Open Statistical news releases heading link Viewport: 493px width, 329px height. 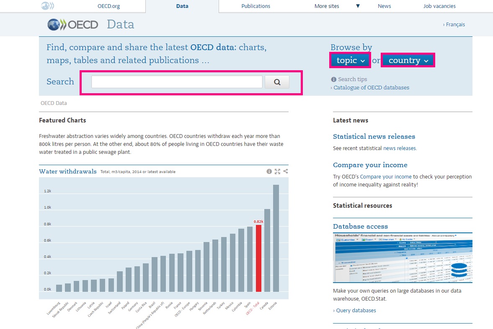pos(374,137)
